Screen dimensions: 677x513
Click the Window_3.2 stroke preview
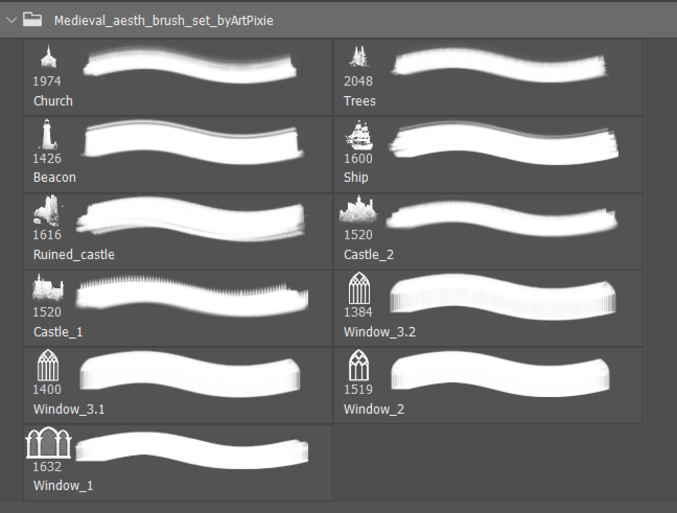tap(503, 297)
